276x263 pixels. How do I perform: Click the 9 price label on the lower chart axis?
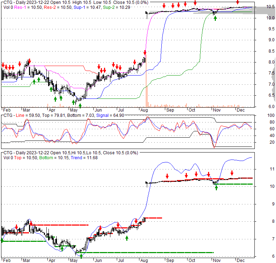coord(273,204)
